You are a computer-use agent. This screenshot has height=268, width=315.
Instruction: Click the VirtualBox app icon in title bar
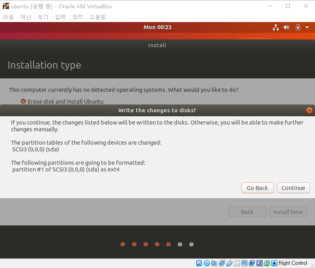tap(6, 6)
